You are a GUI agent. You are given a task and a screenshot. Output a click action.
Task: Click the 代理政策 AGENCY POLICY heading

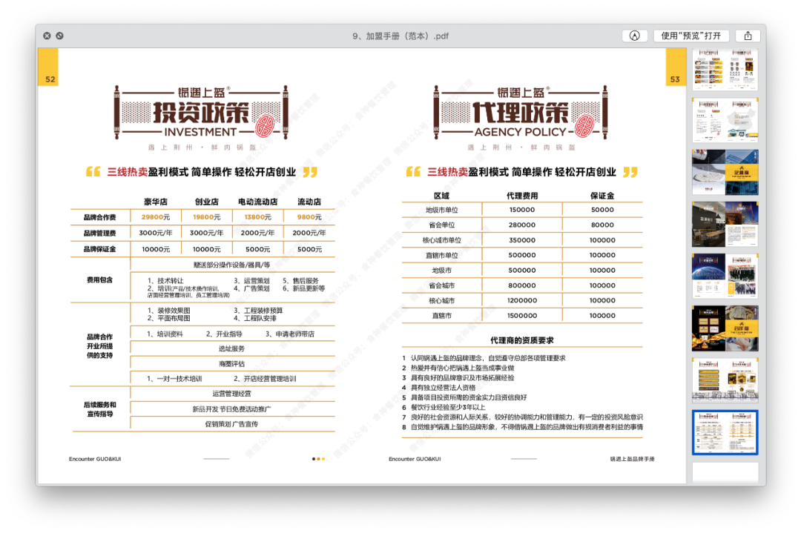point(521,113)
